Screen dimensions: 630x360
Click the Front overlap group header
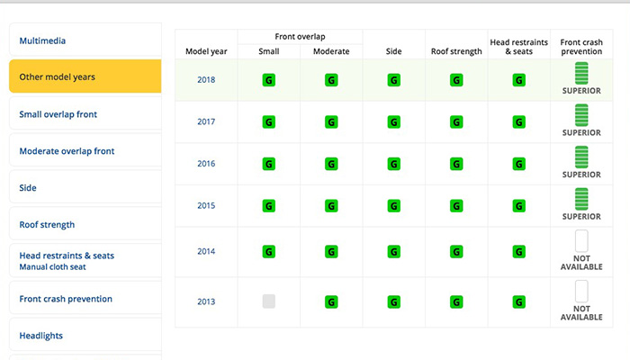coord(300,37)
